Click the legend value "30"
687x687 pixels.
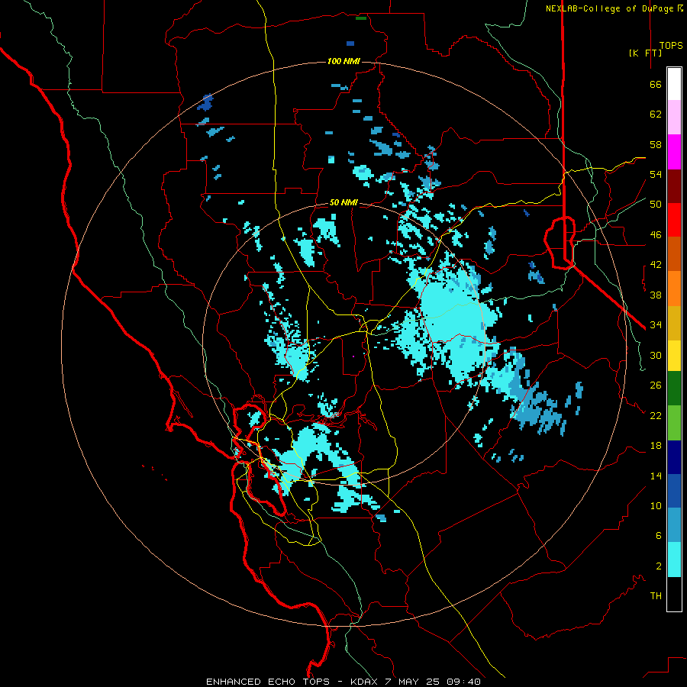656,355
